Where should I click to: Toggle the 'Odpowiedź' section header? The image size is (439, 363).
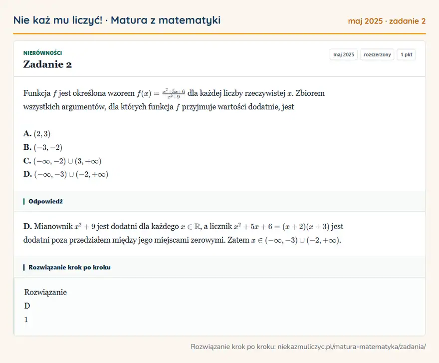[x=219, y=201]
